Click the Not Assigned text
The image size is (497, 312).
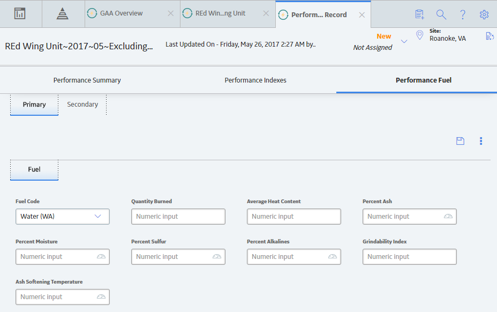(x=372, y=47)
